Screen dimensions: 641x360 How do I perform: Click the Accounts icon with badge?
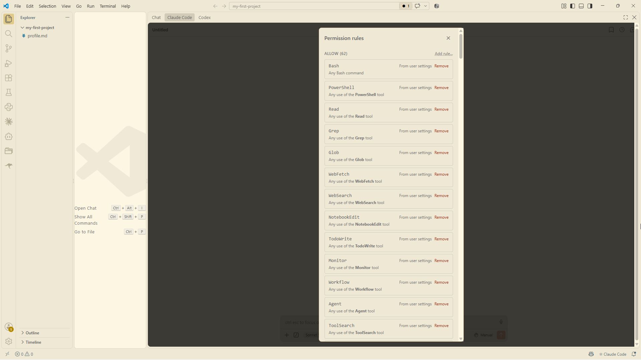[9, 327]
